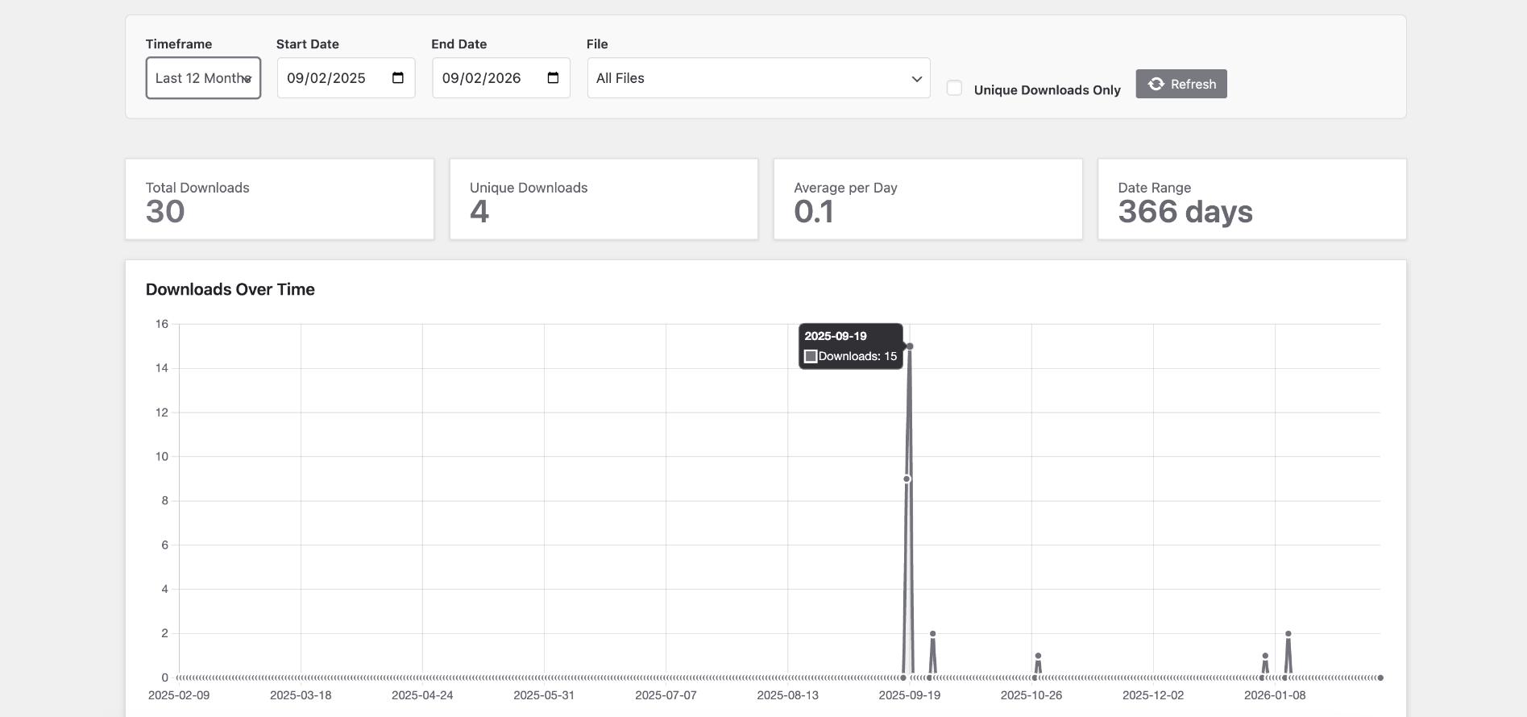Click the Unique Downloads stat card

(604, 199)
